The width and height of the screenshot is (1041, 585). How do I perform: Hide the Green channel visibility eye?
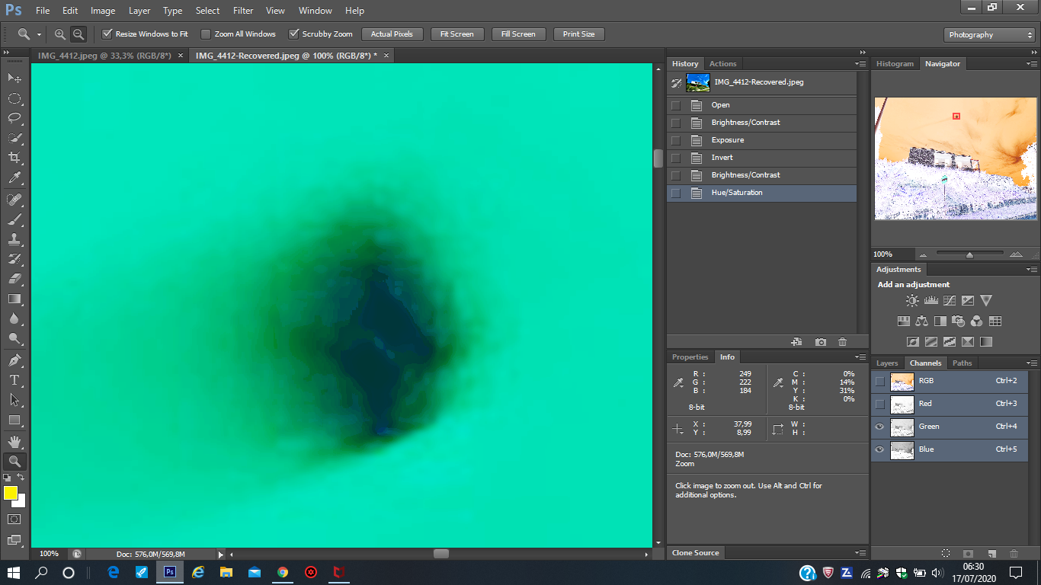(879, 427)
